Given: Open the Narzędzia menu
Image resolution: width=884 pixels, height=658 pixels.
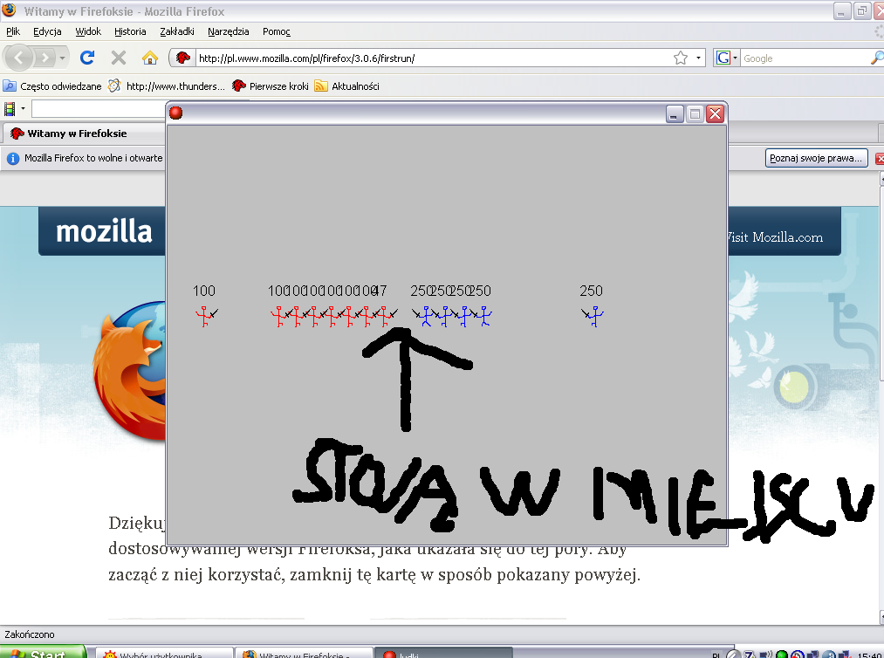Looking at the screenshot, I should [x=228, y=31].
